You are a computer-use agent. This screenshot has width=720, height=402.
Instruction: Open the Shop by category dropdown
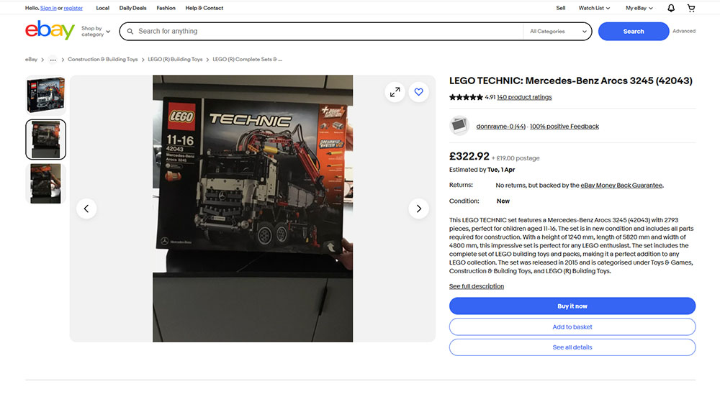[x=96, y=31]
